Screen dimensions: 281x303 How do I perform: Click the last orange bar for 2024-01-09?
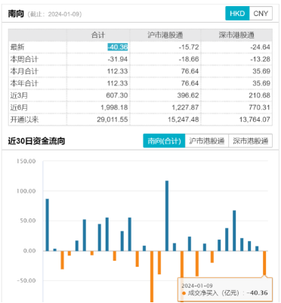pyautogui.click(x=264, y=263)
